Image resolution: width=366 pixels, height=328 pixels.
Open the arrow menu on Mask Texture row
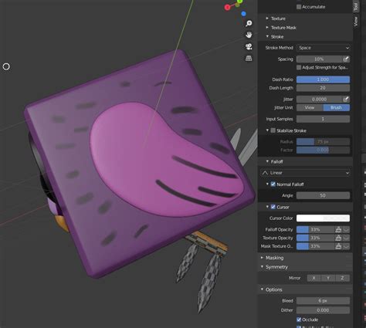click(x=346, y=246)
